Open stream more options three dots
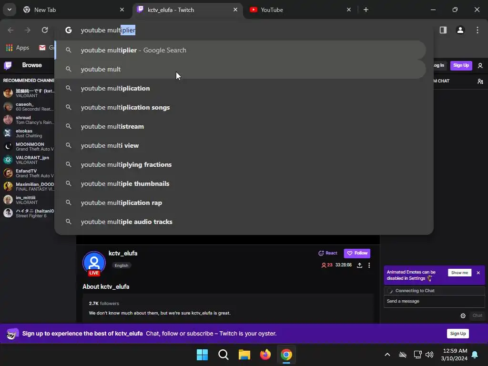This screenshot has height=366, width=488. point(369,265)
